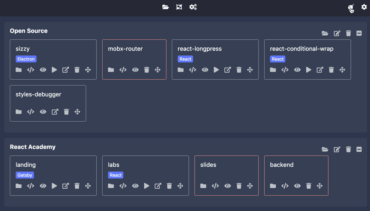370x211 pixels.
Task: Click the move handle on backend
Action: (320, 186)
